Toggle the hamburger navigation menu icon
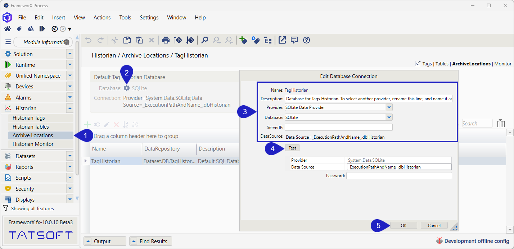This screenshot has width=514, height=249. (x=8, y=42)
